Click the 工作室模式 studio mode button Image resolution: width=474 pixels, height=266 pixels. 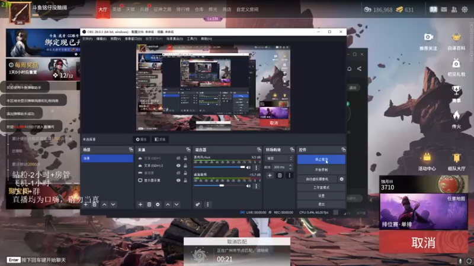(x=321, y=187)
